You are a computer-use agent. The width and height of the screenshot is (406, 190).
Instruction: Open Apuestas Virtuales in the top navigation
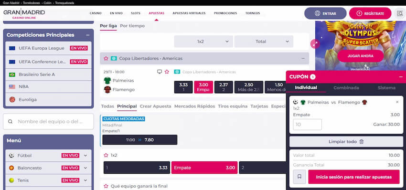pos(189,13)
